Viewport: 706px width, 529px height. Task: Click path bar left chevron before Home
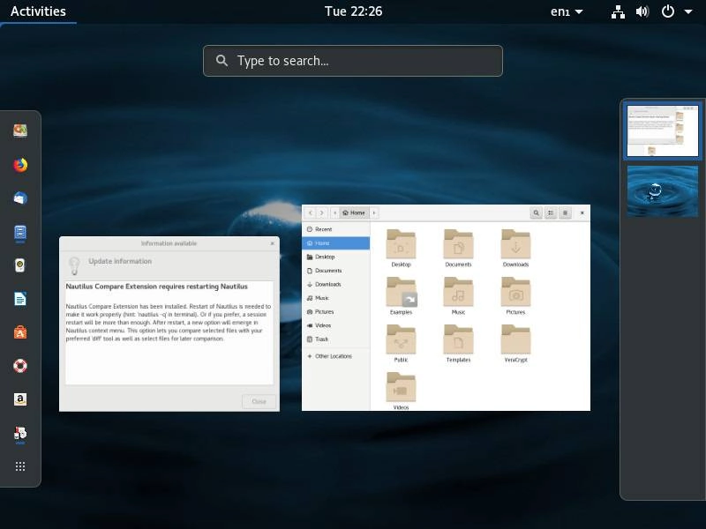334,212
